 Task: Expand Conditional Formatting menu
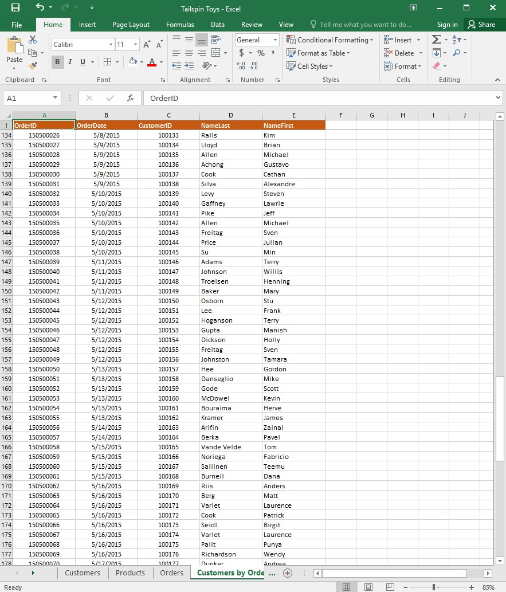(330, 40)
